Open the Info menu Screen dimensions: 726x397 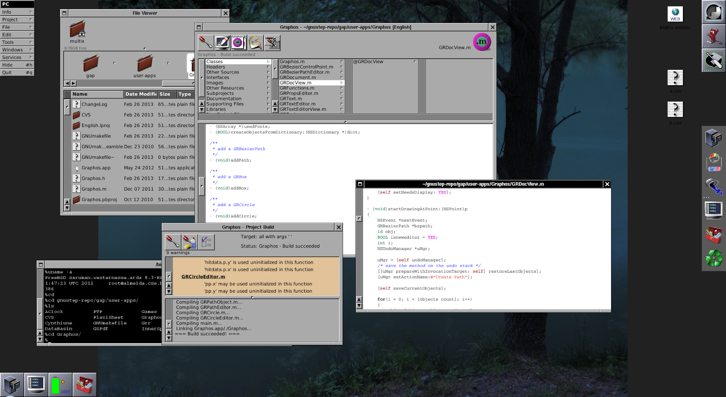tap(17, 12)
